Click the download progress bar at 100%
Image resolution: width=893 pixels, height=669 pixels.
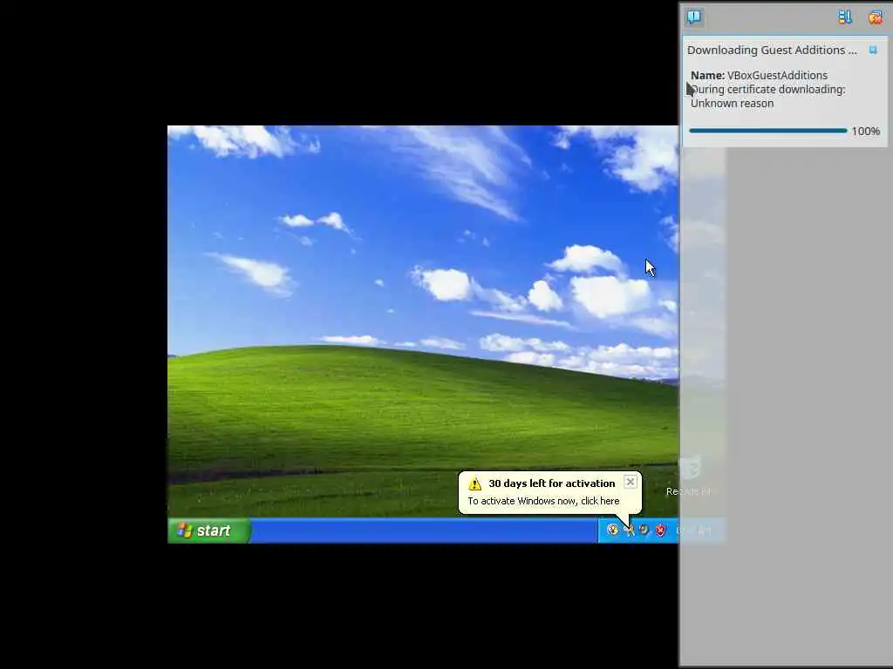(x=767, y=131)
